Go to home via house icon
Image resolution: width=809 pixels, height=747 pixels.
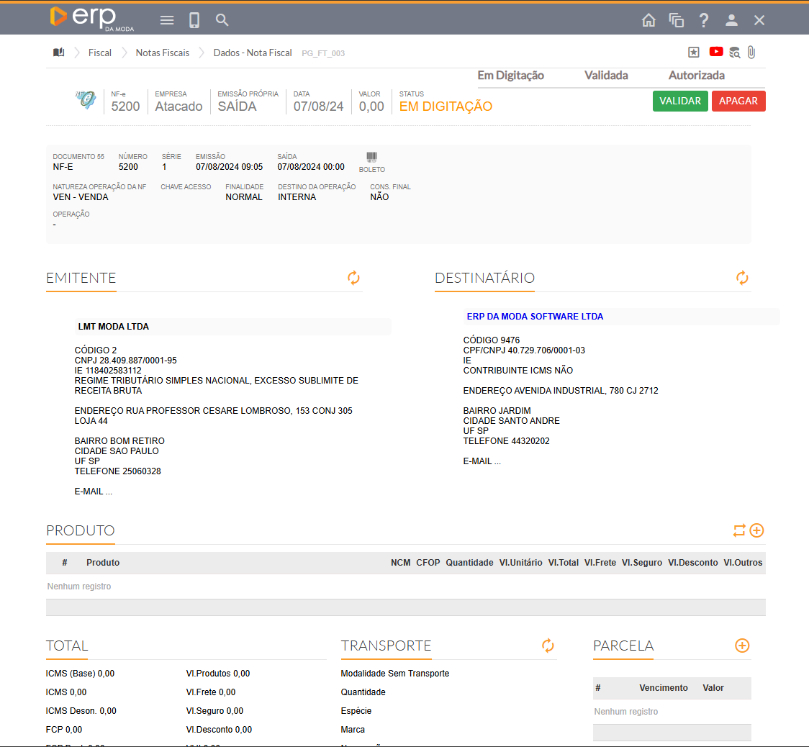pos(648,20)
